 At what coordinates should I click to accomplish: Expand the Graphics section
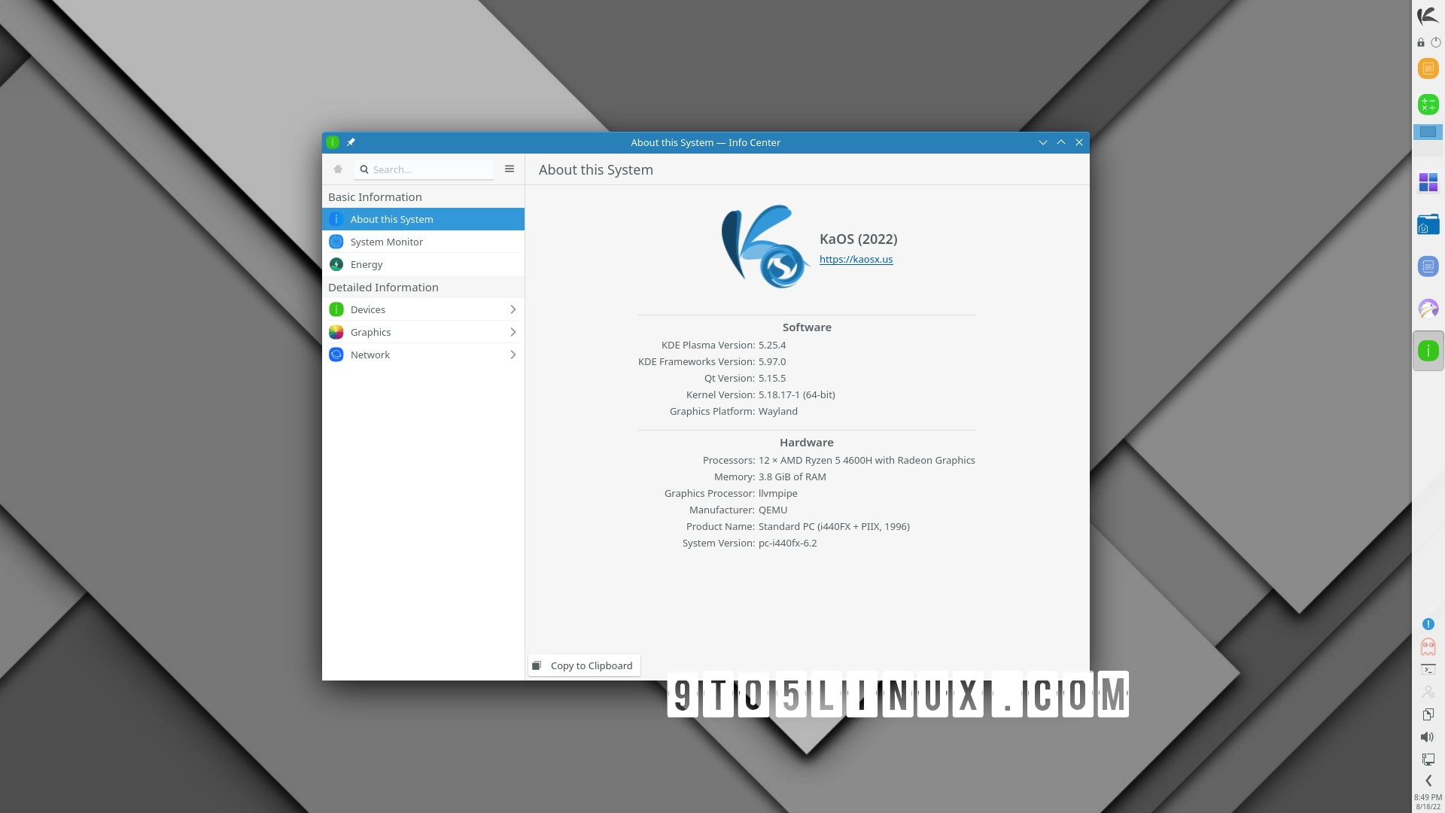(512, 331)
